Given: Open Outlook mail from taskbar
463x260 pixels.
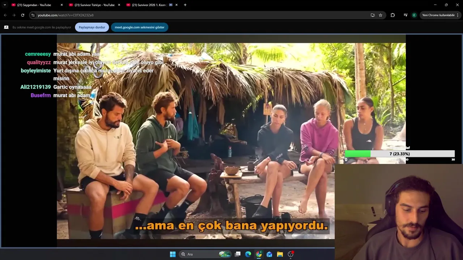Looking at the screenshot, I should pyautogui.click(x=269, y=254).
